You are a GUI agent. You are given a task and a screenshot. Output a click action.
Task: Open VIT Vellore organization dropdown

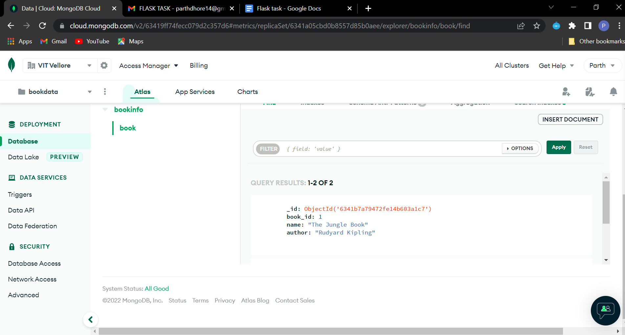pyautogui.click(x=60, y=65)
